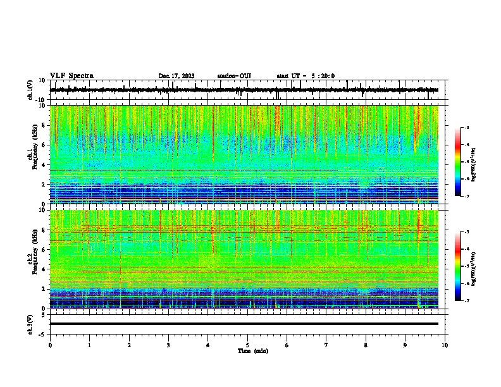501x387 pixels.
Task: Click the time axis tick '9'
Action: 405,345
